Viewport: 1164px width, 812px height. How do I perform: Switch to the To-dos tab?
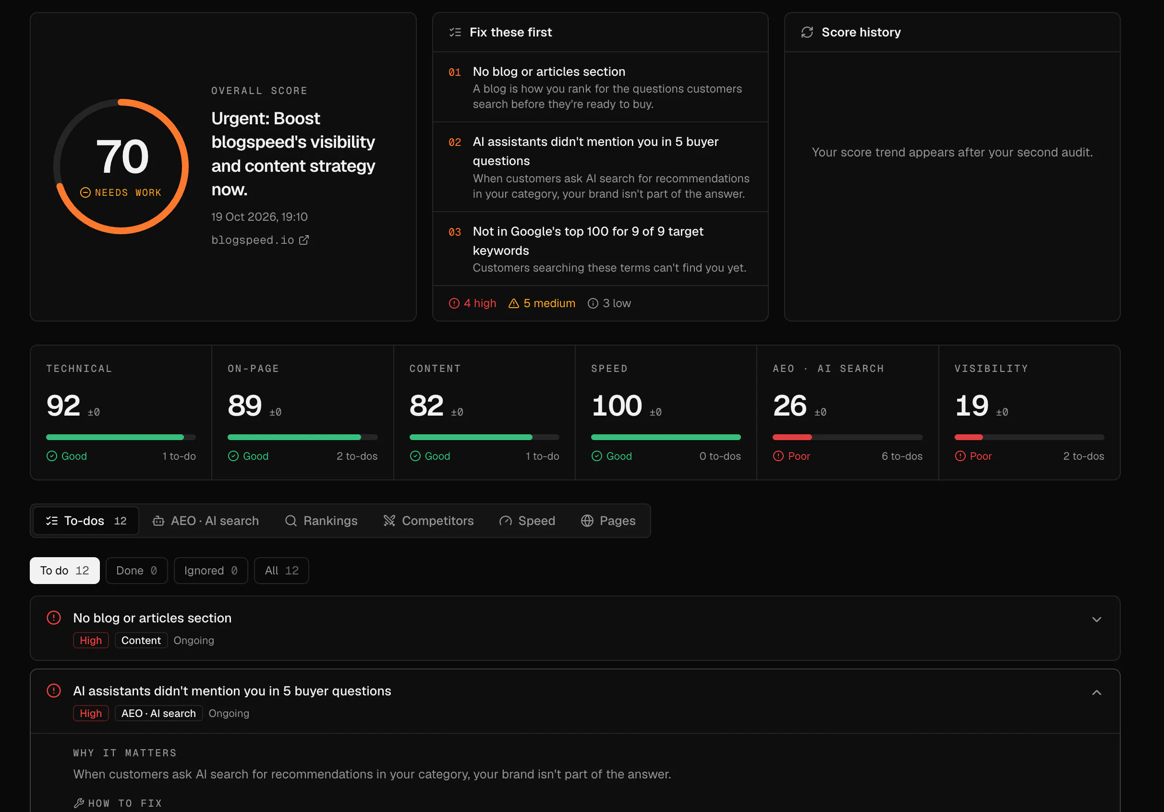click(85, 521)
